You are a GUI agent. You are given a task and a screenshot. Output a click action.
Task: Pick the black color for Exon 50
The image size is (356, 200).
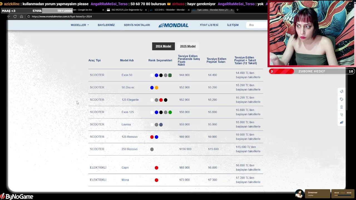click(161, 75)
